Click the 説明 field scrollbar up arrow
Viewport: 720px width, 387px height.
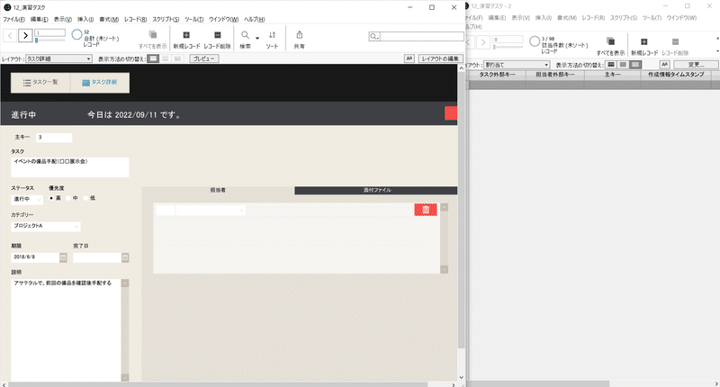pyautogui.click(x=125, y=283)
